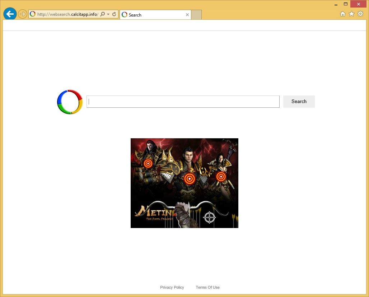Viewport: 369px width, 297px height.
Task: Select the Search browser tab
Action: 151,15
